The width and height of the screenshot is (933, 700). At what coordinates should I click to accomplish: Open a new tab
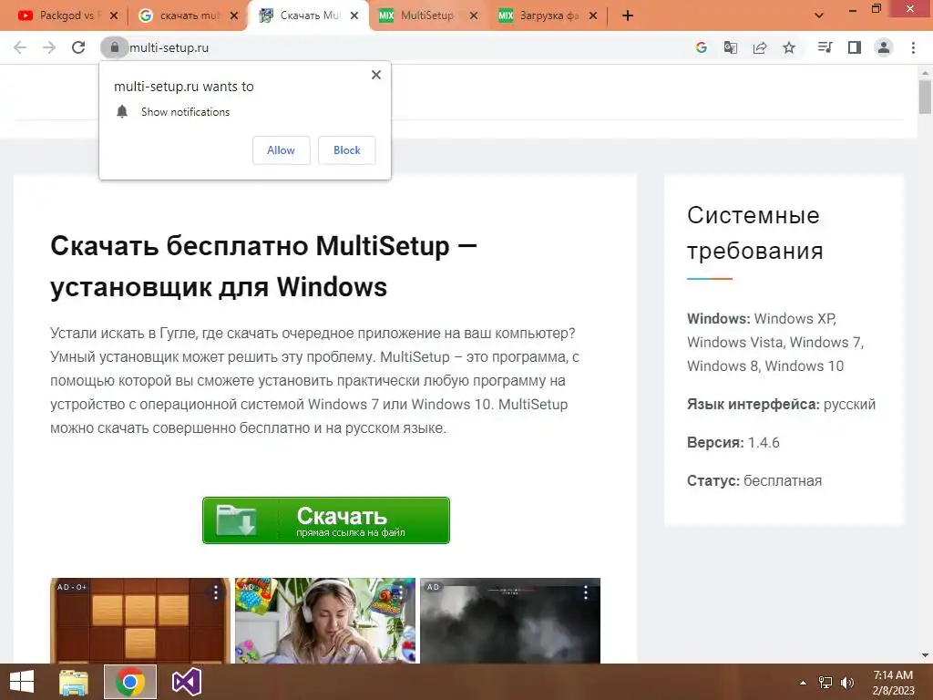628,15
